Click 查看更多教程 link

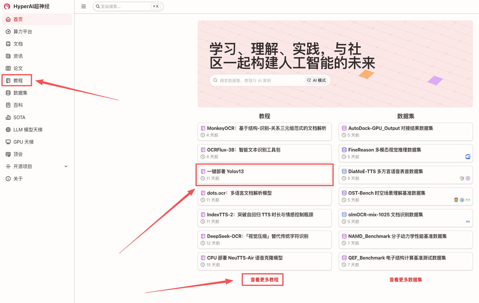(262, 279)
